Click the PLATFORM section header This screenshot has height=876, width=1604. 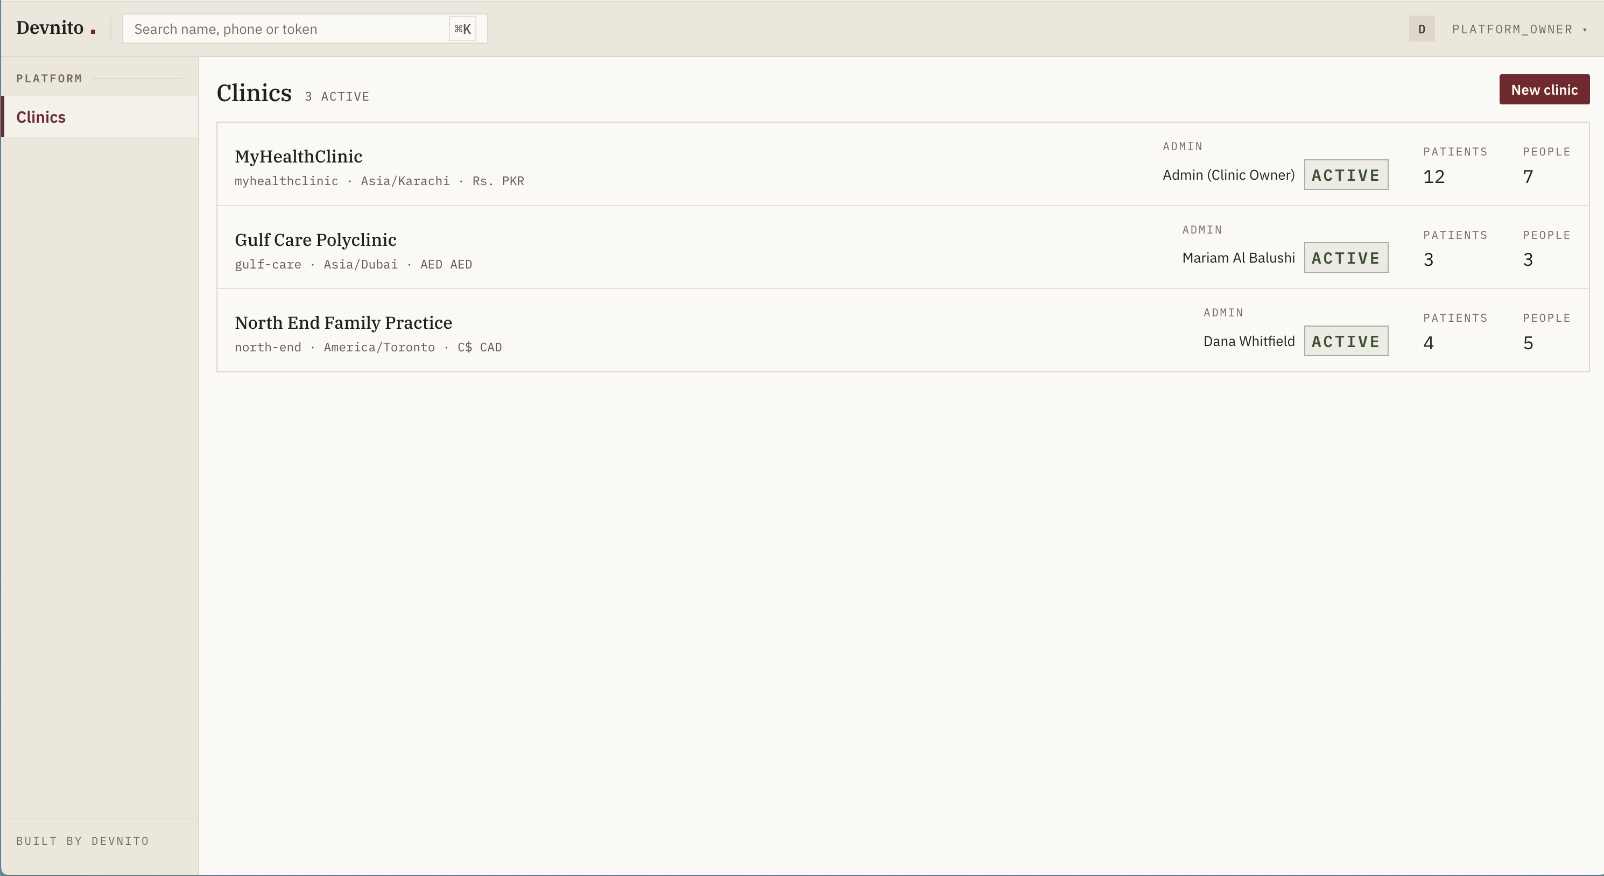pos(49,79)
